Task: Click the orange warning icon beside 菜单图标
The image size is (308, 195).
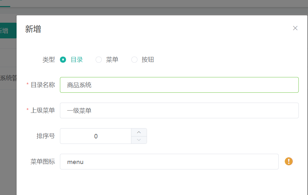Action: pyautogui.click(x=289, y=161)
